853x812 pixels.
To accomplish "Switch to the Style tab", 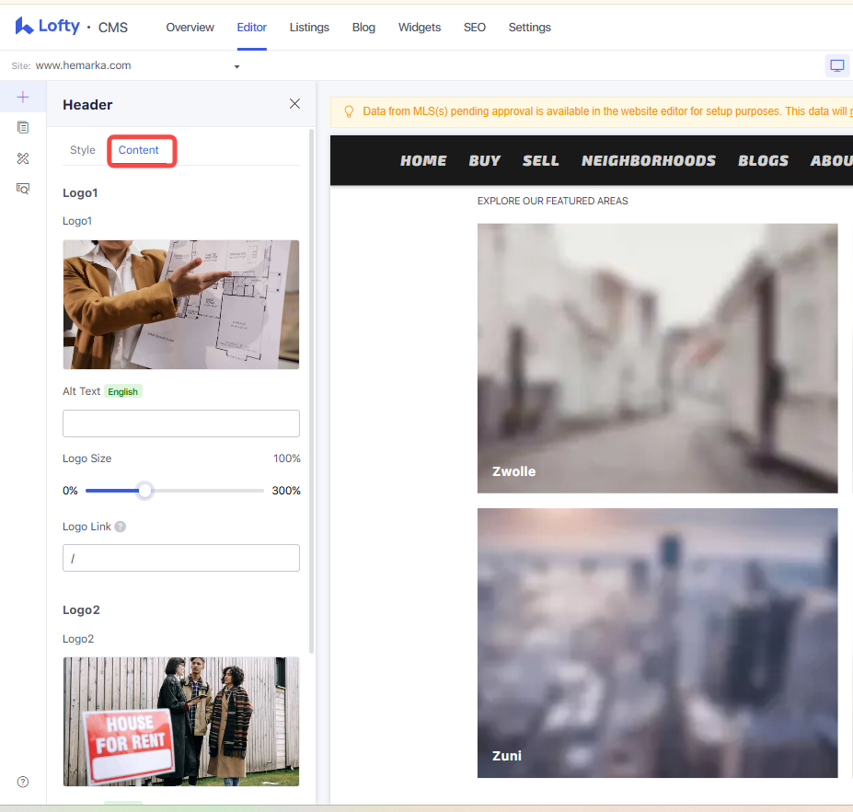I will coord(82,150).
